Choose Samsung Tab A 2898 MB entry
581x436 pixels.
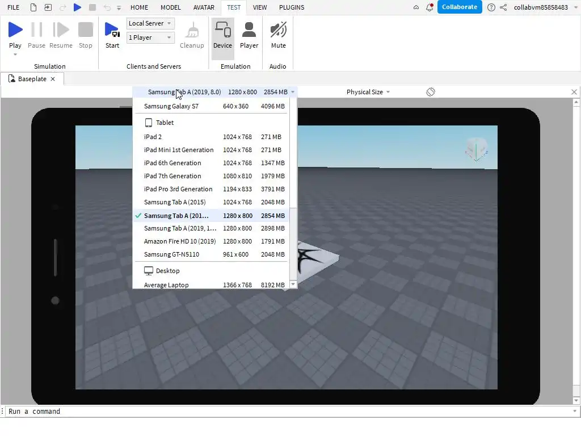tap(211, 228)
